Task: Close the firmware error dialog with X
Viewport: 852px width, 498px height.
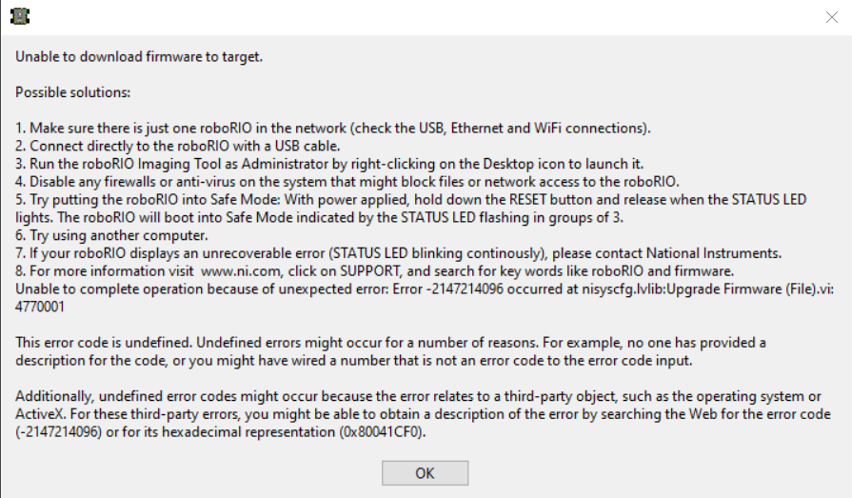Action: [831, 17]
